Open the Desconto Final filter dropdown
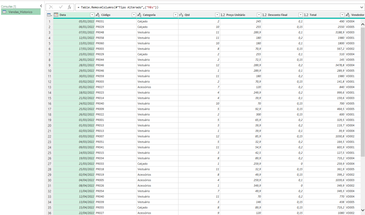This screenshot has width=365, height=215. tap(300, 15)
